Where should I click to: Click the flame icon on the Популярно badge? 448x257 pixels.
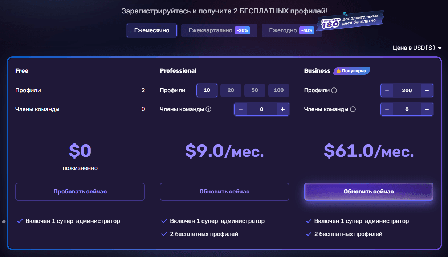click(x=339, y=70)
